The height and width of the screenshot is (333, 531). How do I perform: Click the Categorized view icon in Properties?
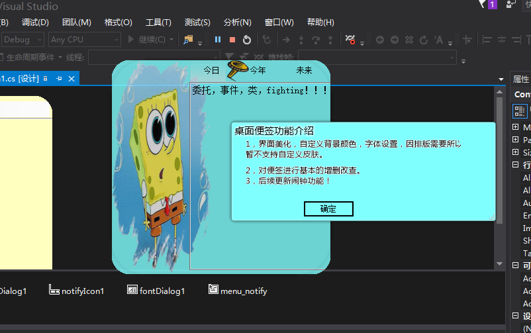pyautogui.click(x=520, y=111)
